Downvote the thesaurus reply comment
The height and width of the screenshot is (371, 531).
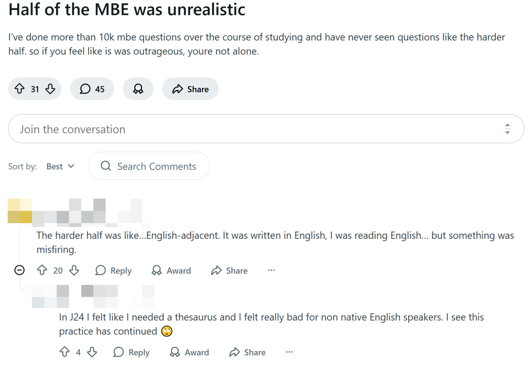92,352
